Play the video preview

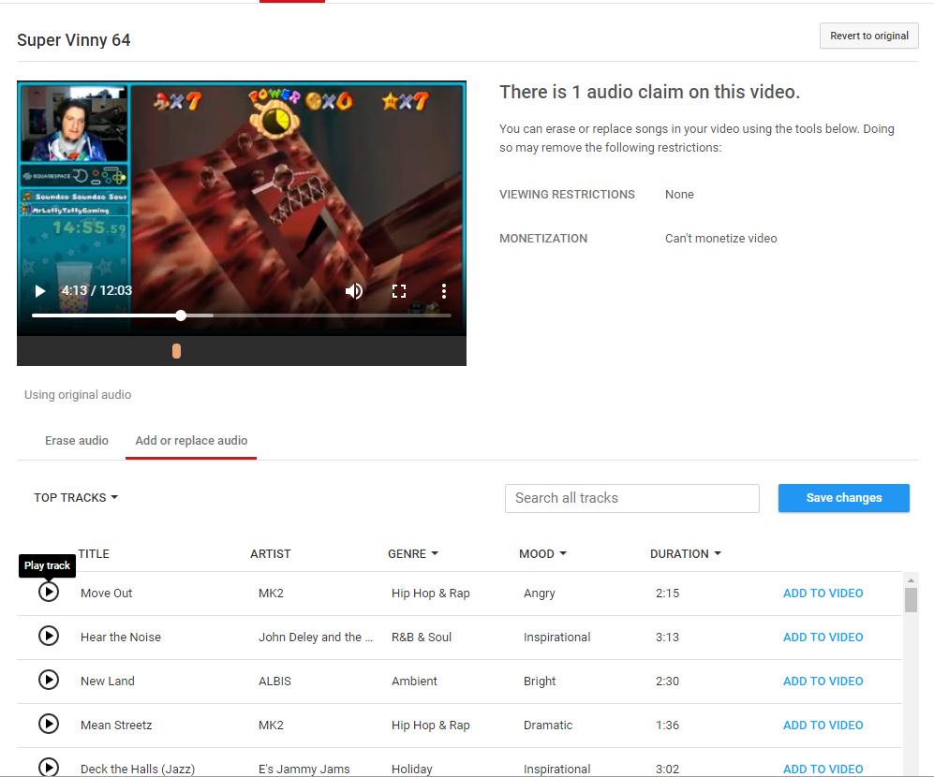click(40, 290)
